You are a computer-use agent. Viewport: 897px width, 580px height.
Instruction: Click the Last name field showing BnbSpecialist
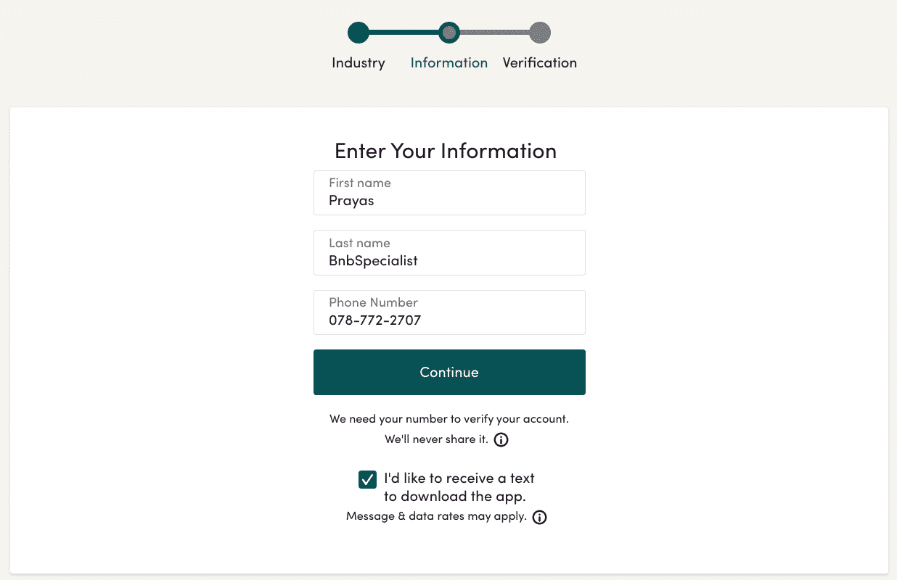click(x=448, y=252)
